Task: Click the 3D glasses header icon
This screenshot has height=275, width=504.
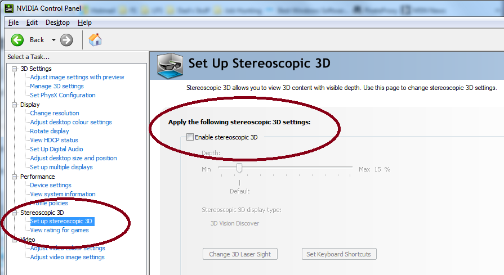Action: [x=170, y=66]
